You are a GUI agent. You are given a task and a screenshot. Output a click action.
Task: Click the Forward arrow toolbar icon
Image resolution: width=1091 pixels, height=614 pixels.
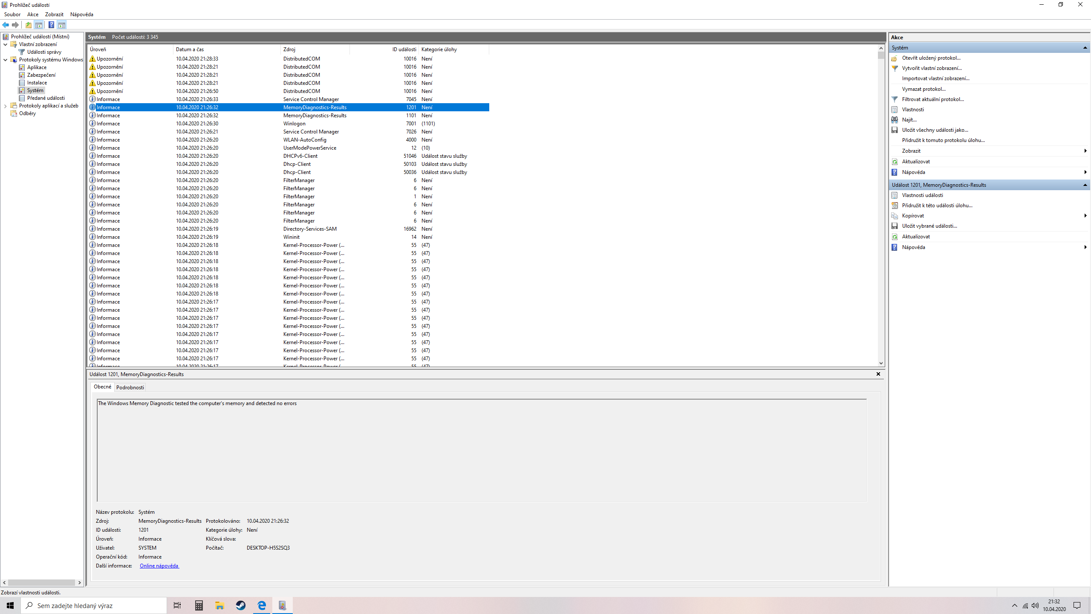(x=16, y=25)
